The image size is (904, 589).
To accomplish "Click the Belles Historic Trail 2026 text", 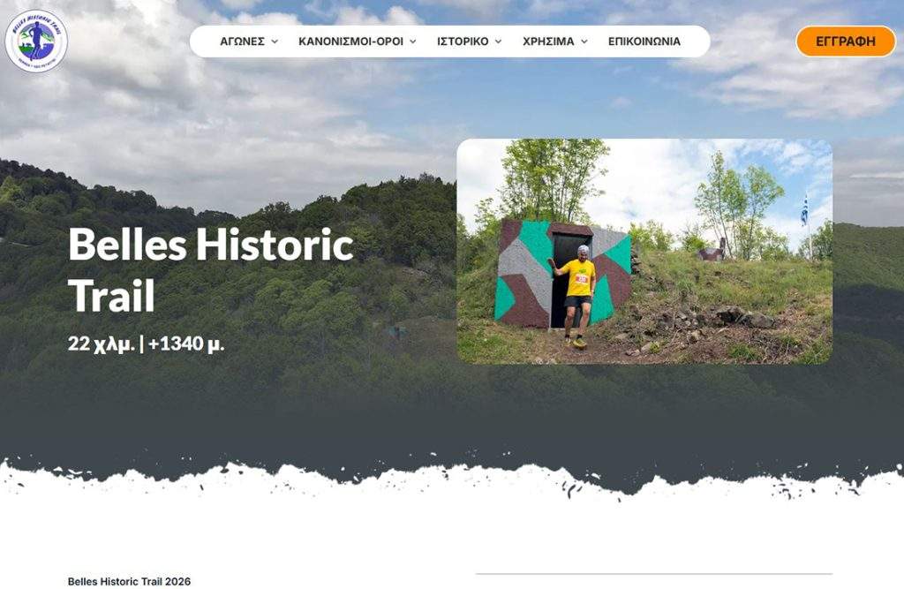I will [x=129, y=581].
